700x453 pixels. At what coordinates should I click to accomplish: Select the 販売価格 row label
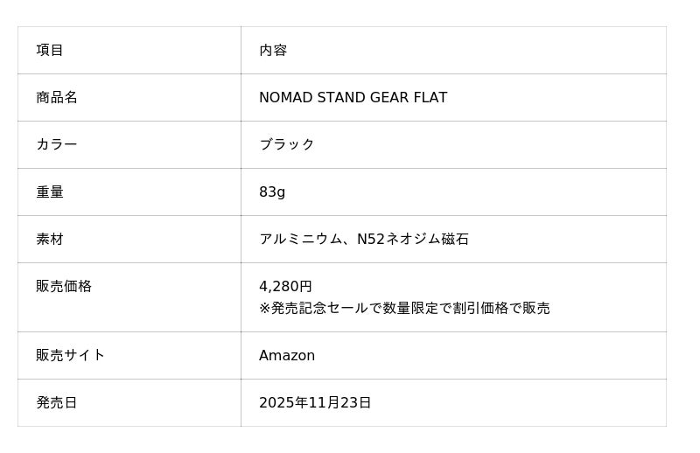(x=64, y=286)
